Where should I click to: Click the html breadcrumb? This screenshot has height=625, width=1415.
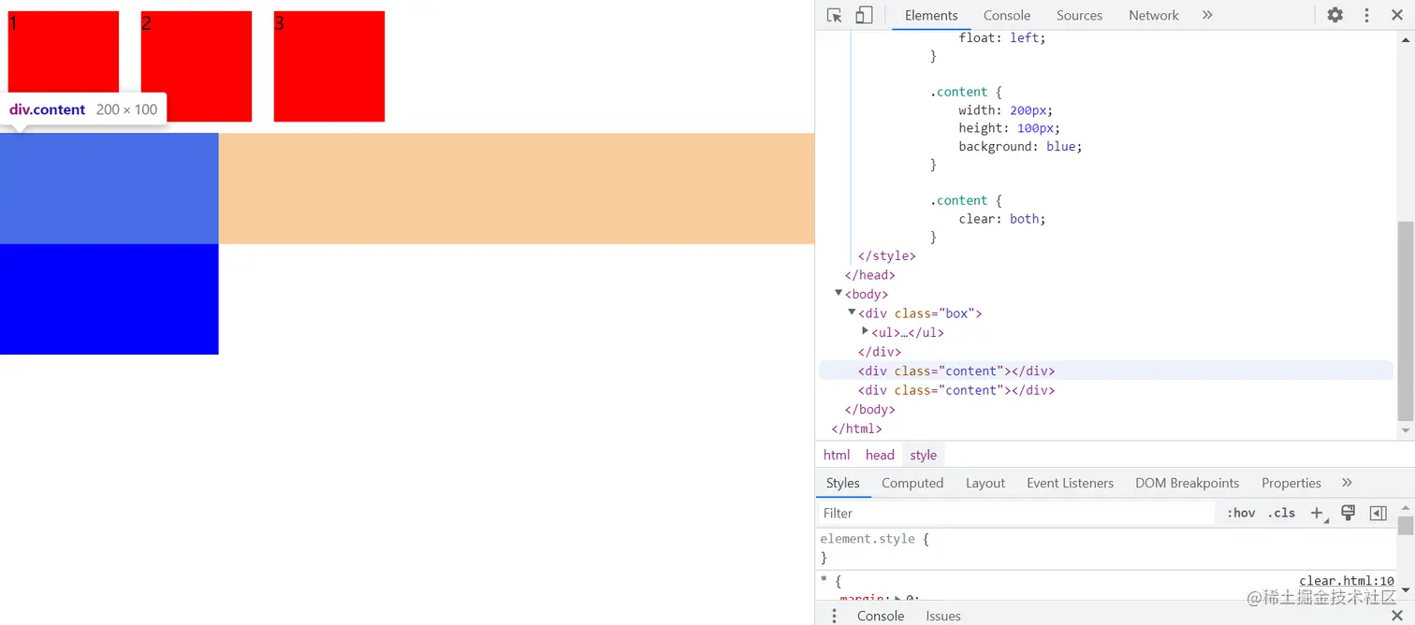click(837, 455)
